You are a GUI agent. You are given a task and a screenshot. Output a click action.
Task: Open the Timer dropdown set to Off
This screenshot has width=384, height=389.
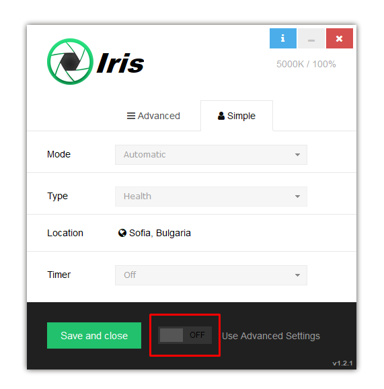(211, 275)
